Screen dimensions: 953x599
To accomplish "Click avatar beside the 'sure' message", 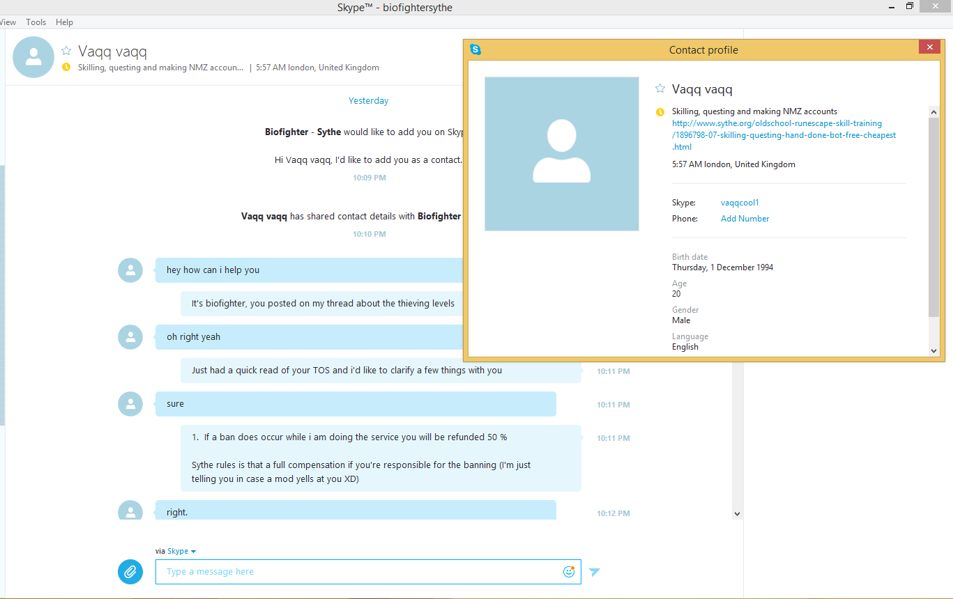I will 130,404.
